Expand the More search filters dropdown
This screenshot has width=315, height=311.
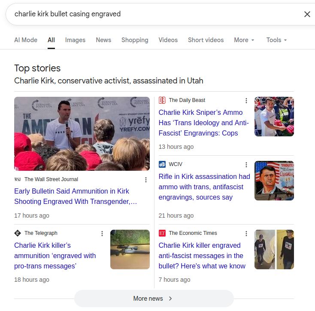click(244, 40)
